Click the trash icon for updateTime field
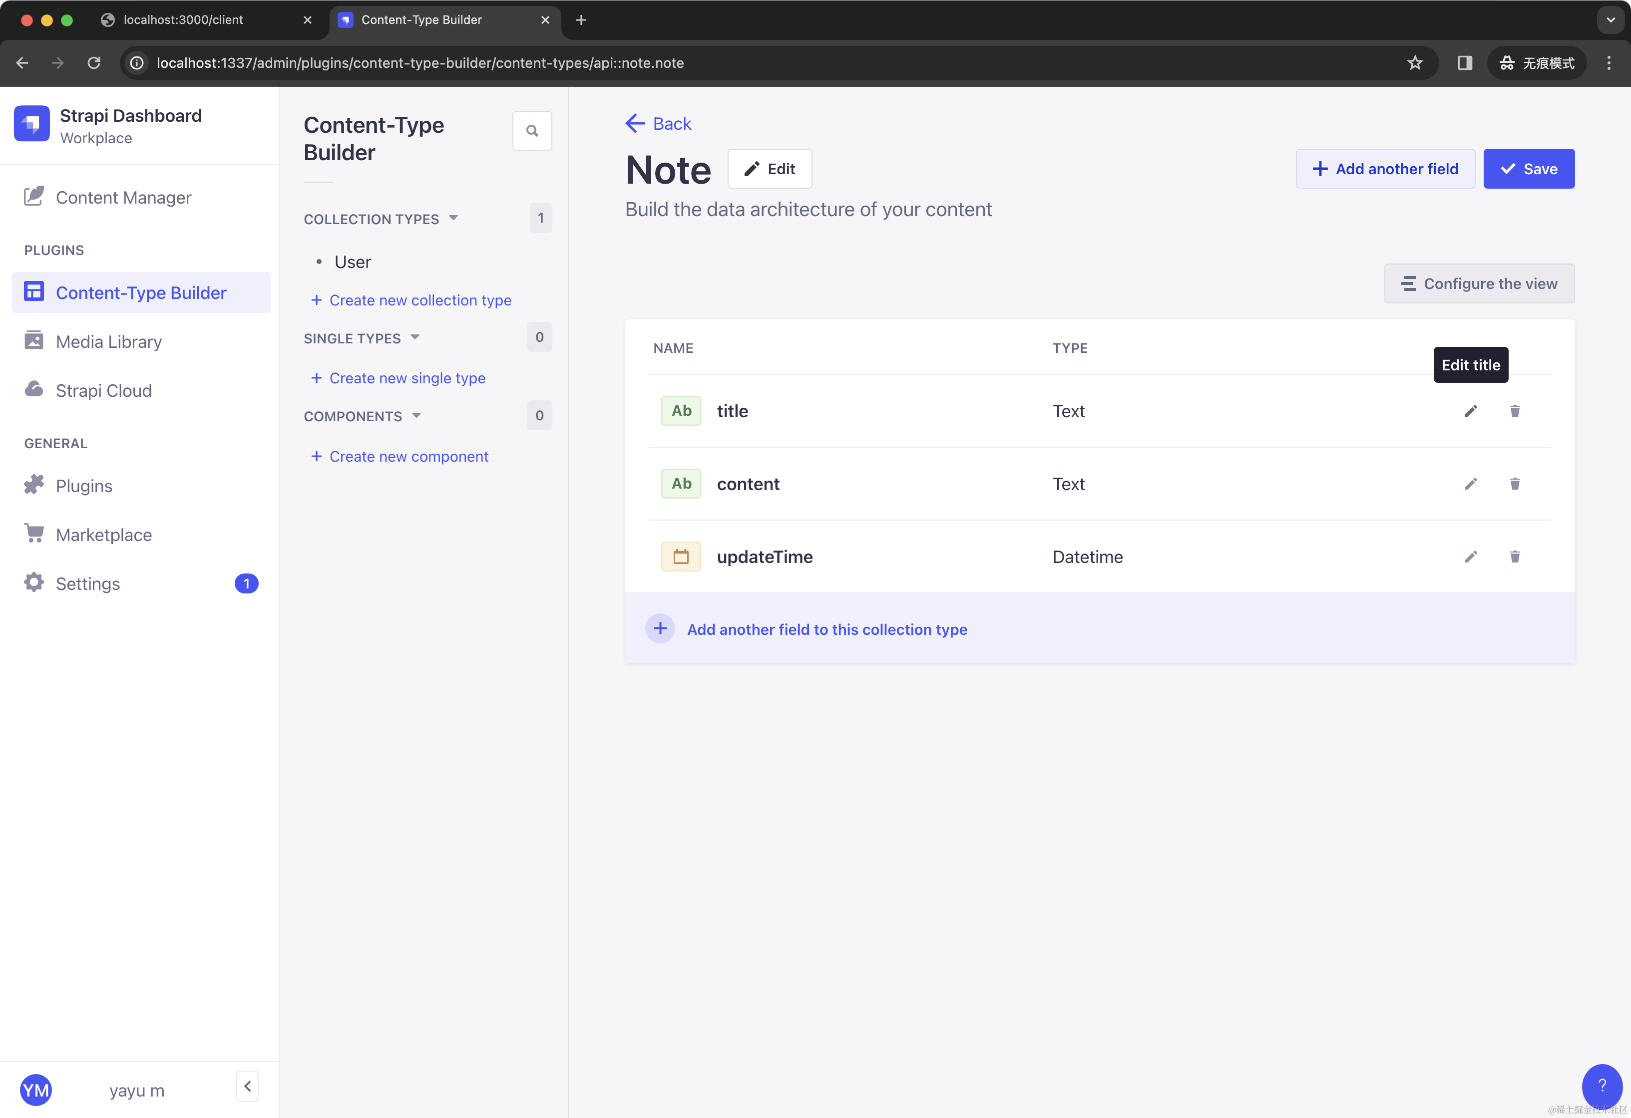The width and height of the screenshot is (1631, 1118). tap(1515, 557)
